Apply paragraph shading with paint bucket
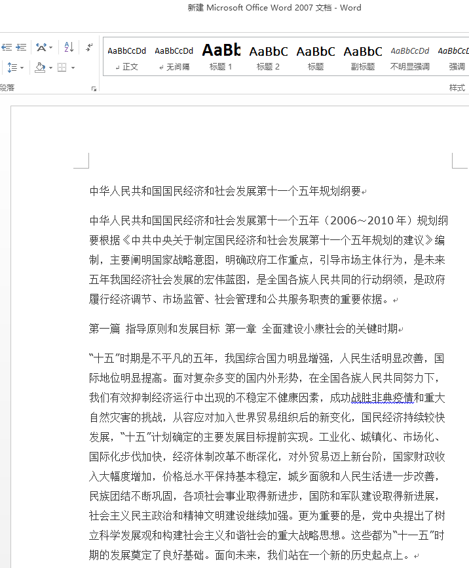The width and height of the screenshot is (469, 568). pyautogui.click(x=40, y=68)
